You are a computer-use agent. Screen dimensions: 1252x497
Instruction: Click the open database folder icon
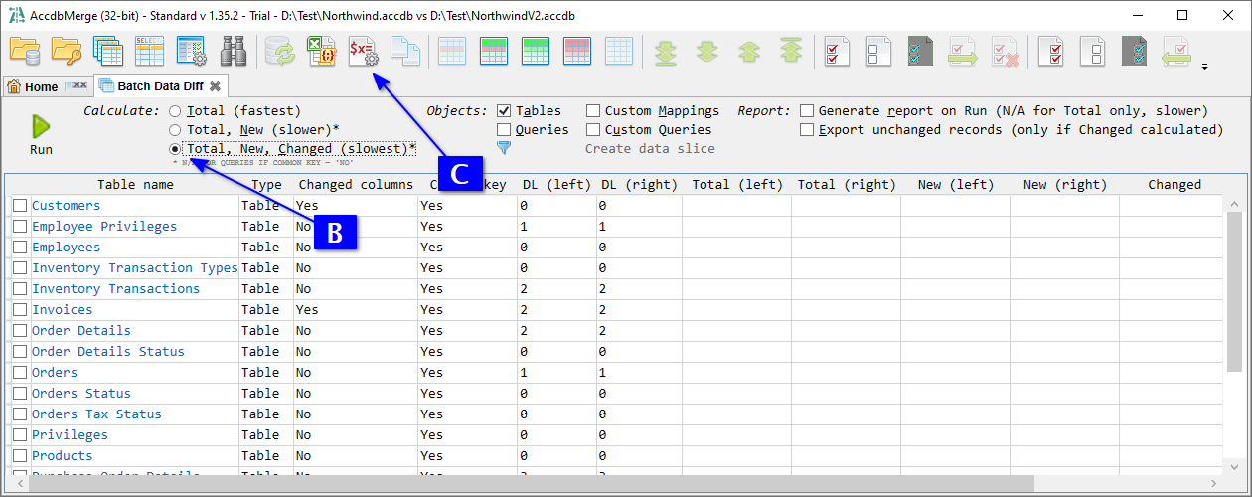(x=24, y=51)
